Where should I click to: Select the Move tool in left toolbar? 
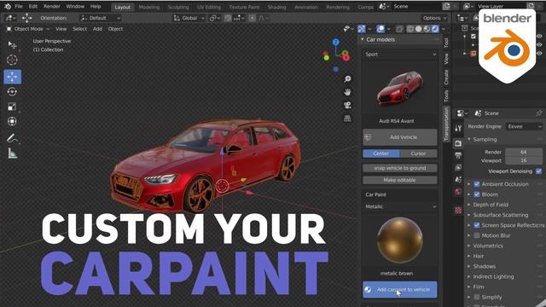[12, 77]
